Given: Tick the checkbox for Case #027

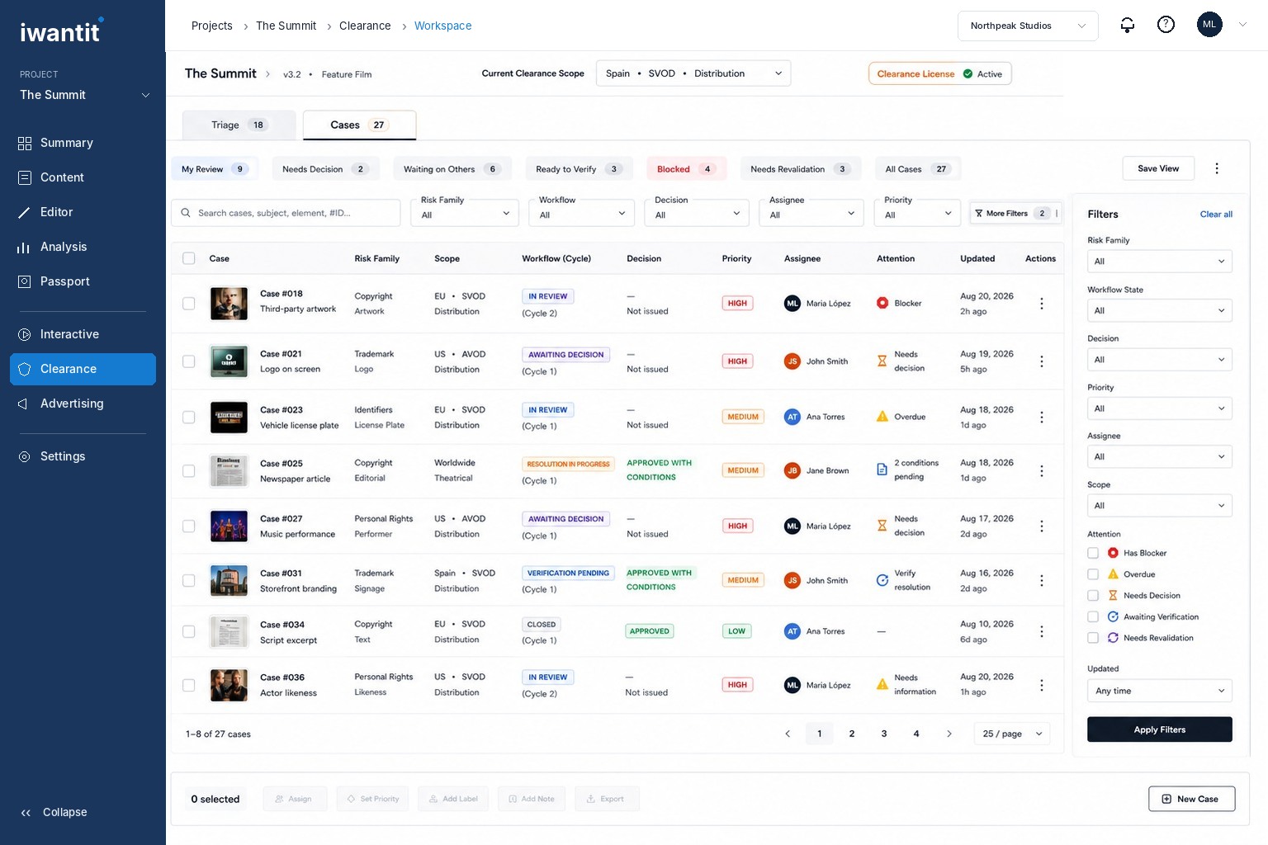Looking at the screenshot, I should 189,526.
